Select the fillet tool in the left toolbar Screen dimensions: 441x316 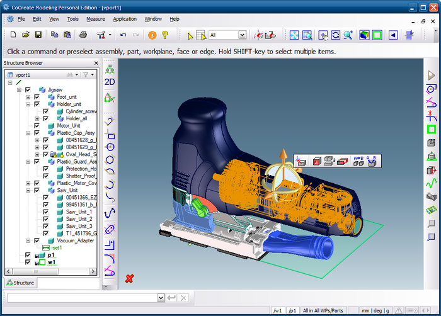coord(110,258)
